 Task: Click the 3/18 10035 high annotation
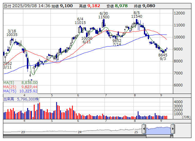[x=12, y=33]
